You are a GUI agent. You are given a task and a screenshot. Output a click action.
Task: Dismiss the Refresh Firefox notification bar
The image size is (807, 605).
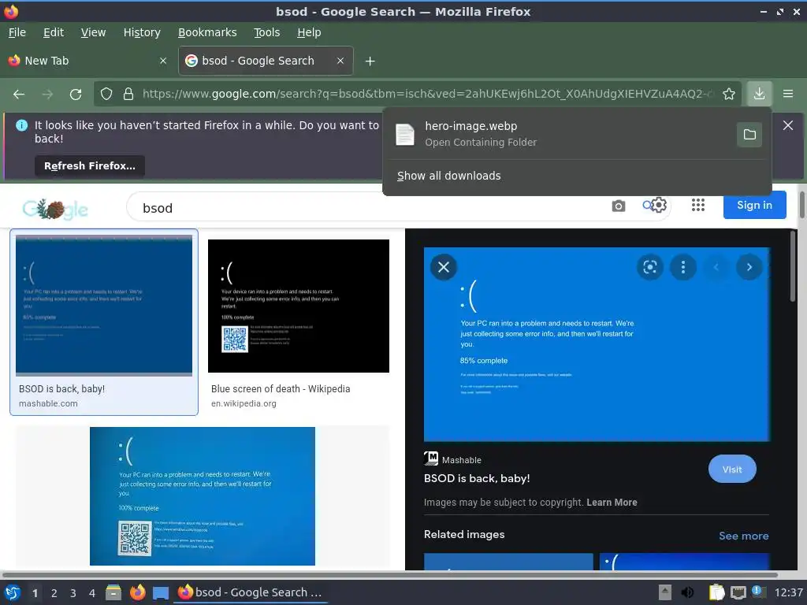(x=787, y=125)
